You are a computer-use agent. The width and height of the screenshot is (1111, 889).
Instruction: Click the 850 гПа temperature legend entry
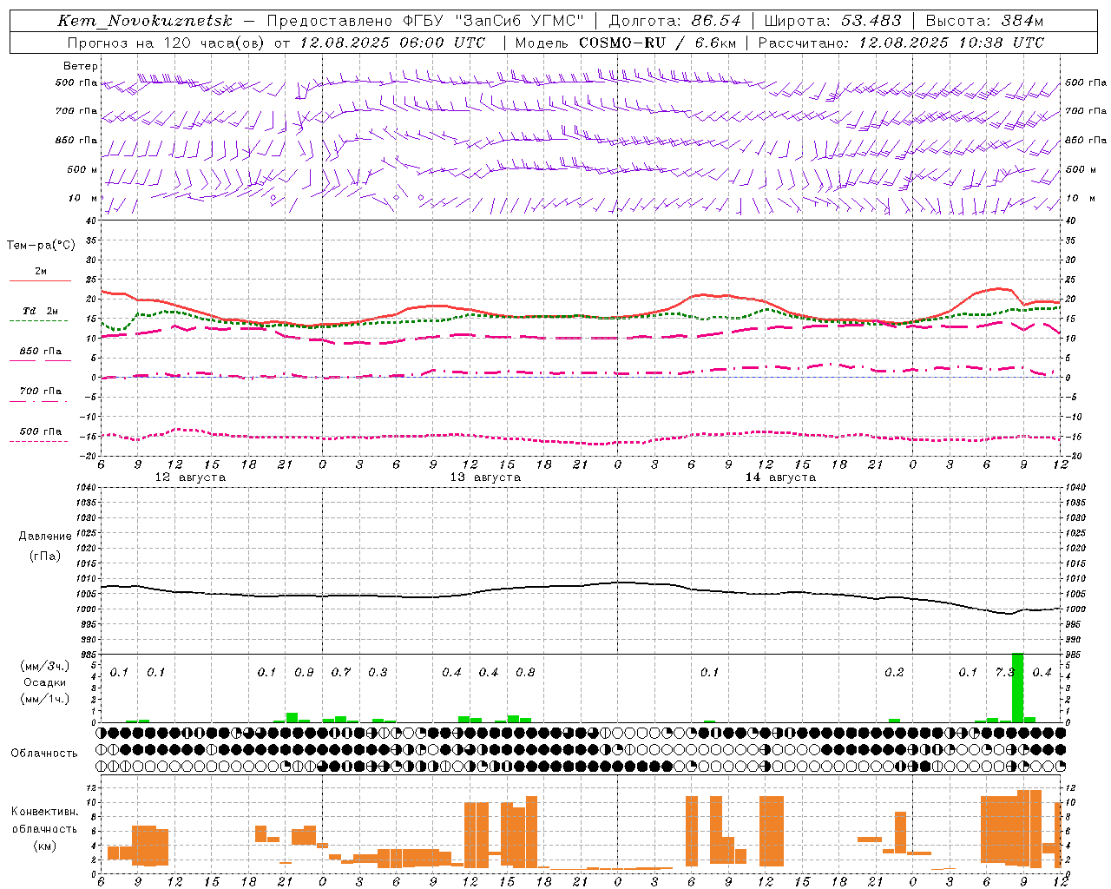click(41, 352)
